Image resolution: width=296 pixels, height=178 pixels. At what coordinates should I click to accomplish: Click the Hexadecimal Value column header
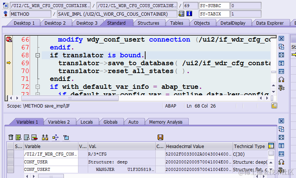pos(199,146)
